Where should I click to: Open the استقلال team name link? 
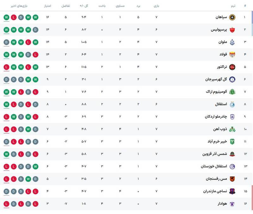(218, 104)
